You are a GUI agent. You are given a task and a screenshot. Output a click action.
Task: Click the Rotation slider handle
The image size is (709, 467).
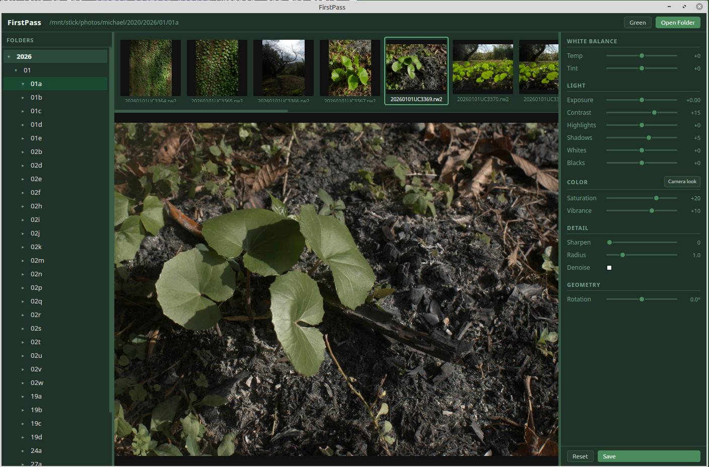click(641, 299)
